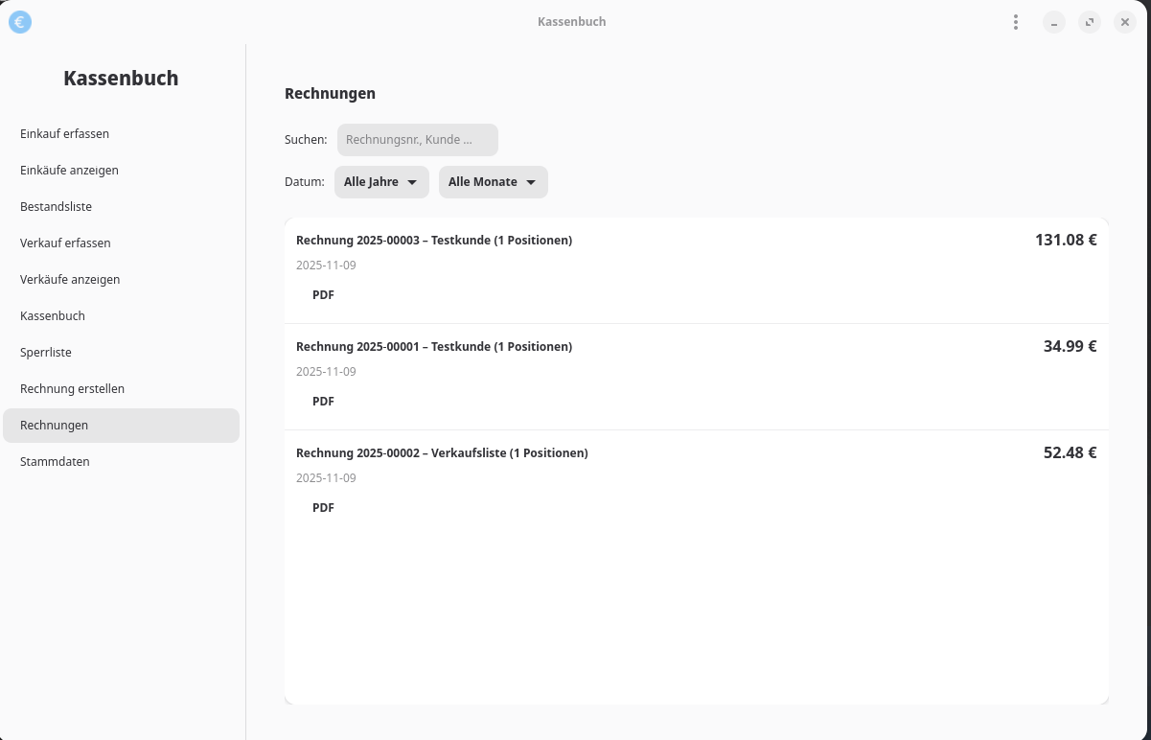This screenshot has height=740, width=1151.
Task: Go to Einkauf erfassen page
Action: pyautogui.click(x=64, y=134)
